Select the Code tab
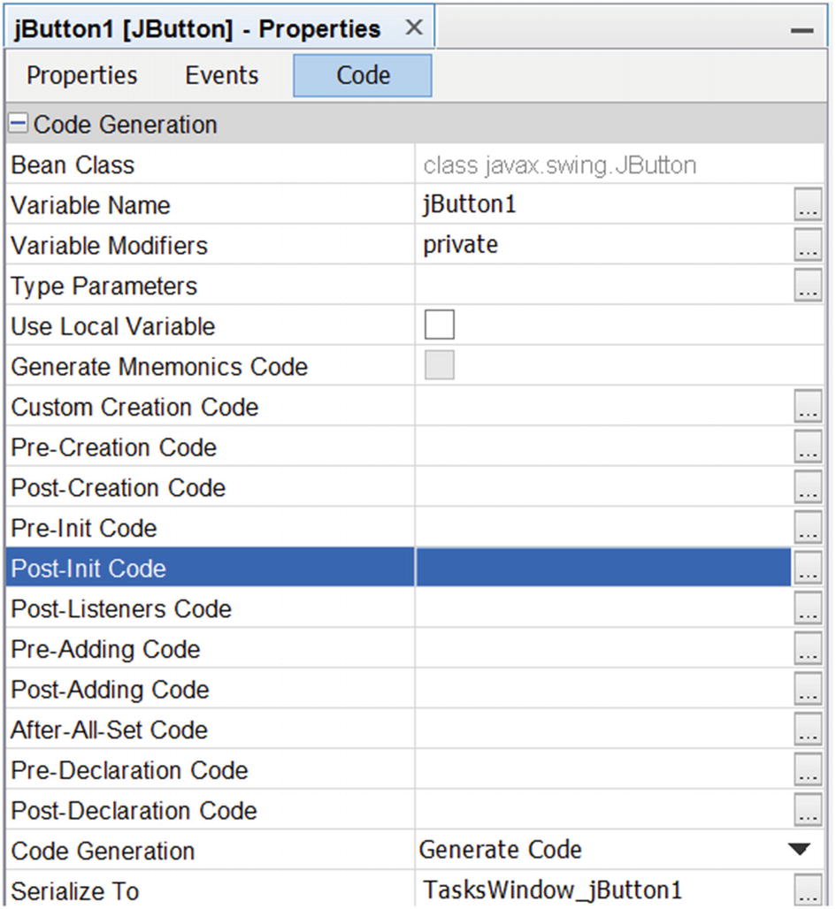Screen dimensions: 836x909 tap(363, 75)
